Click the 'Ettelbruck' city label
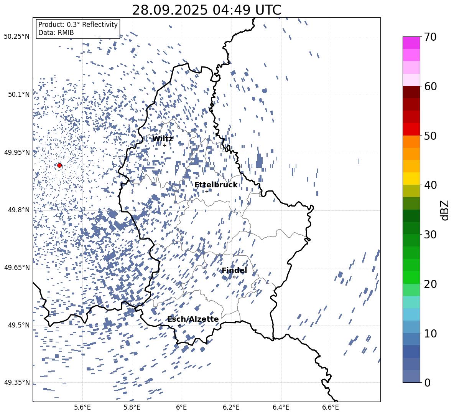Screen dimensions: 454x415 [x=216, y=185]
